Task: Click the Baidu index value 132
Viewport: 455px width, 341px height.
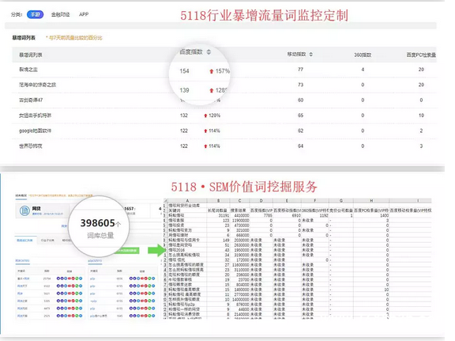Action: [184, 116]
